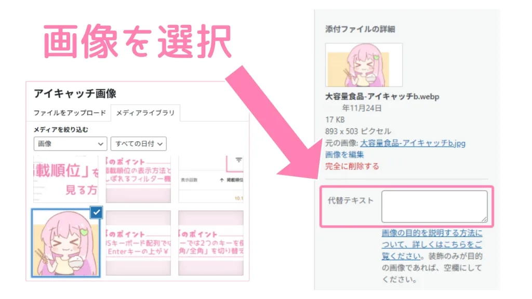The height and width of the screenshot is (299, 532).
Task: Click the attachment preview image in details panel
Action: click(x=364, y=65)
